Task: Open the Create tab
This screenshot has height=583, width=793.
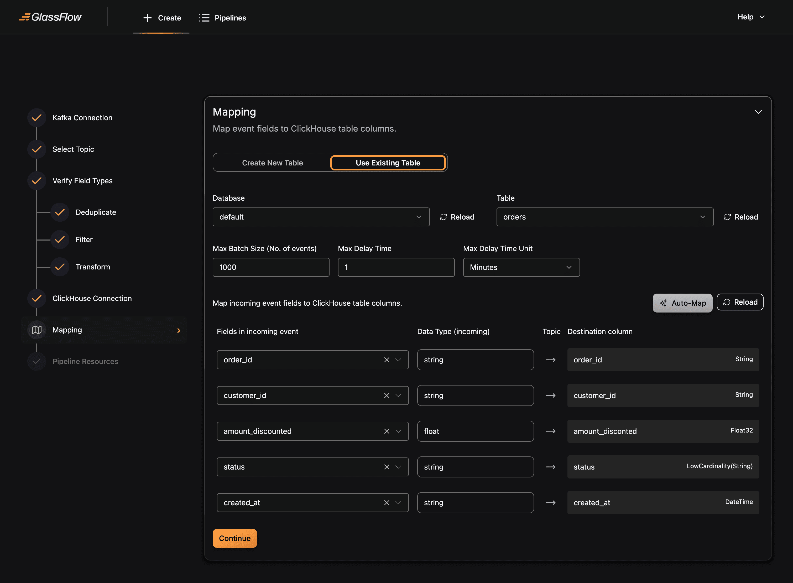Action: 162,18
